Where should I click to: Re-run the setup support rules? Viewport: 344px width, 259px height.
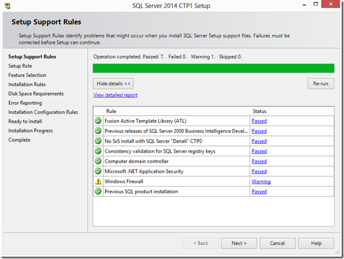click(321, 83)
